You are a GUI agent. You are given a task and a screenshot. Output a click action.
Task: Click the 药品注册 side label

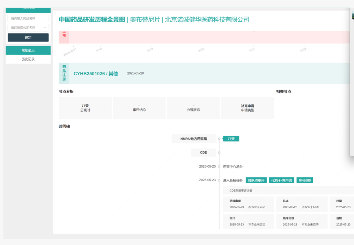click(64, 73)
